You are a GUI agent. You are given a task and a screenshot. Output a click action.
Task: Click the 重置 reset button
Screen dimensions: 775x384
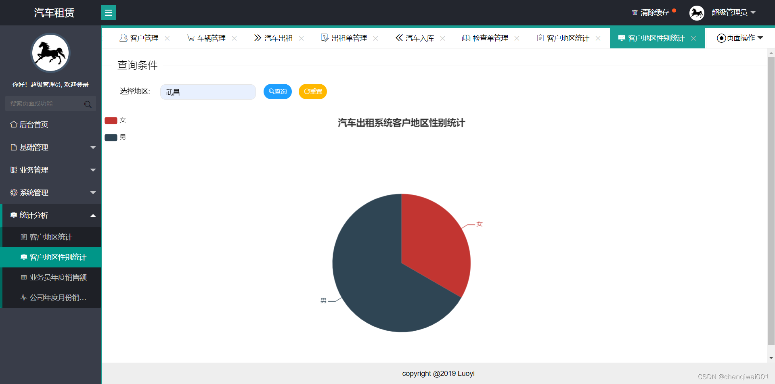pos(312,92)
